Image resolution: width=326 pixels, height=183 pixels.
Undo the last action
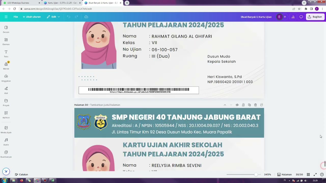(x=69, y=17)
